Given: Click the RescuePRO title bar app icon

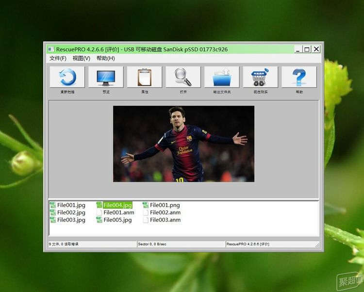Looking at the screenshot, I should coord(51,49).
